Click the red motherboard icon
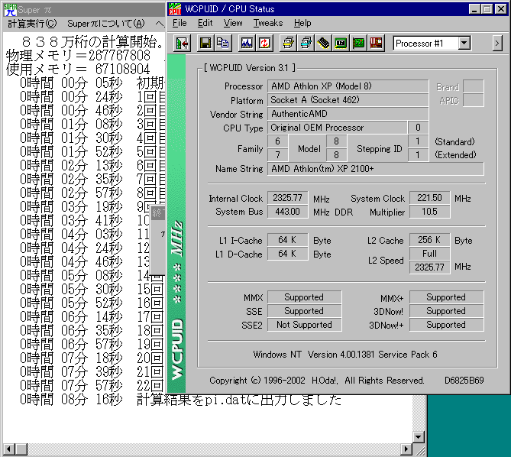 click(x=376, y=44)
